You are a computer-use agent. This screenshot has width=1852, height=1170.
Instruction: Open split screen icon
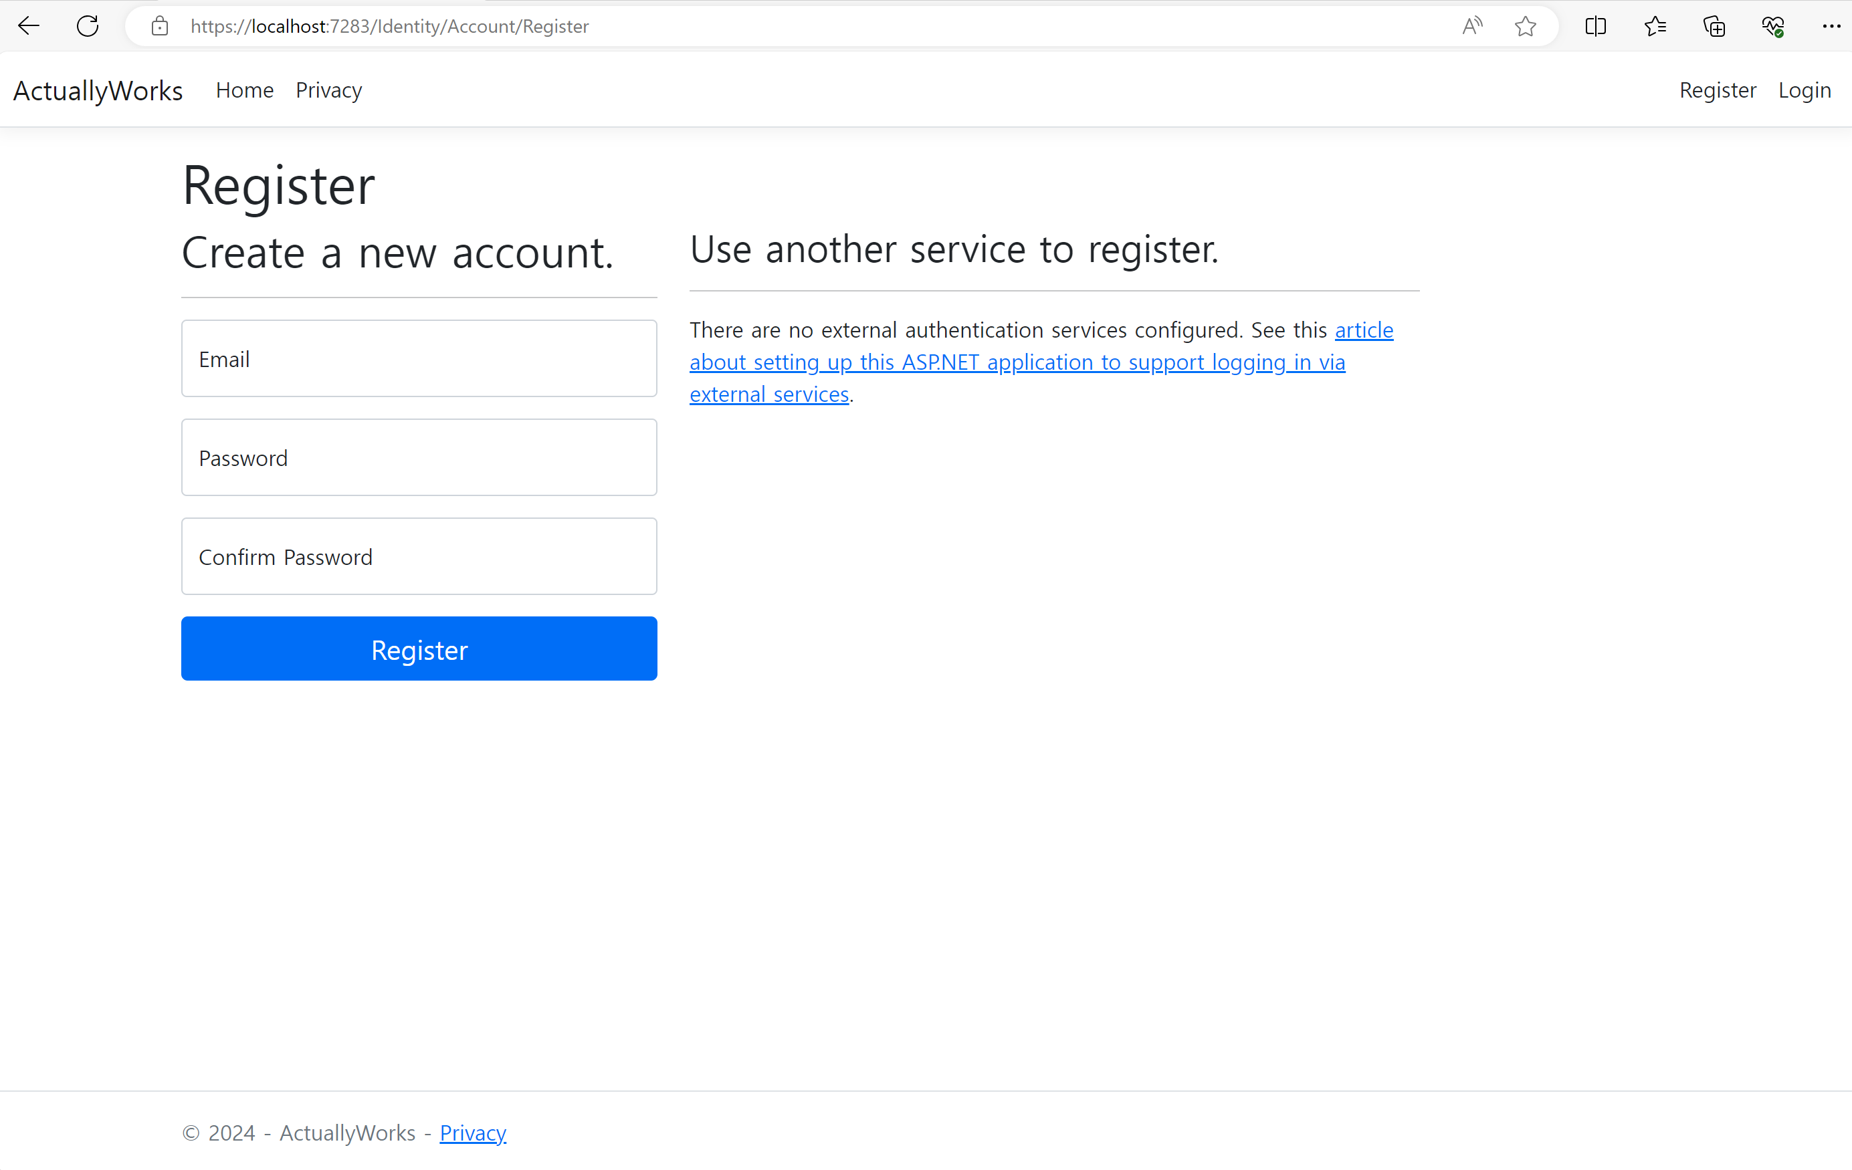click(1595, 26)
